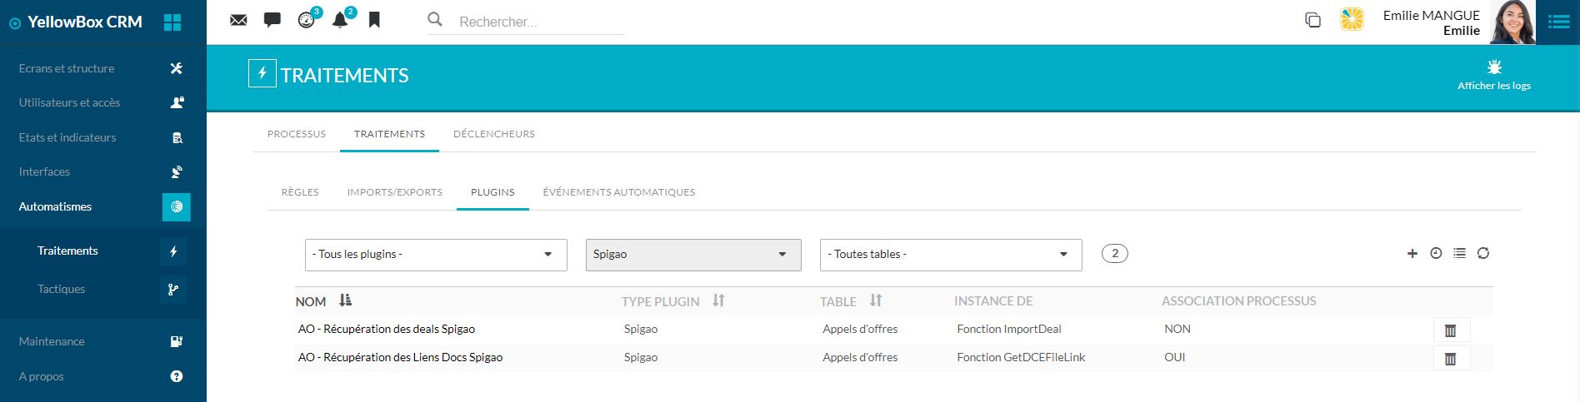Click the branch icon next to Tactiques
Screen dimensions: 1580x402
tap(173, 290)
